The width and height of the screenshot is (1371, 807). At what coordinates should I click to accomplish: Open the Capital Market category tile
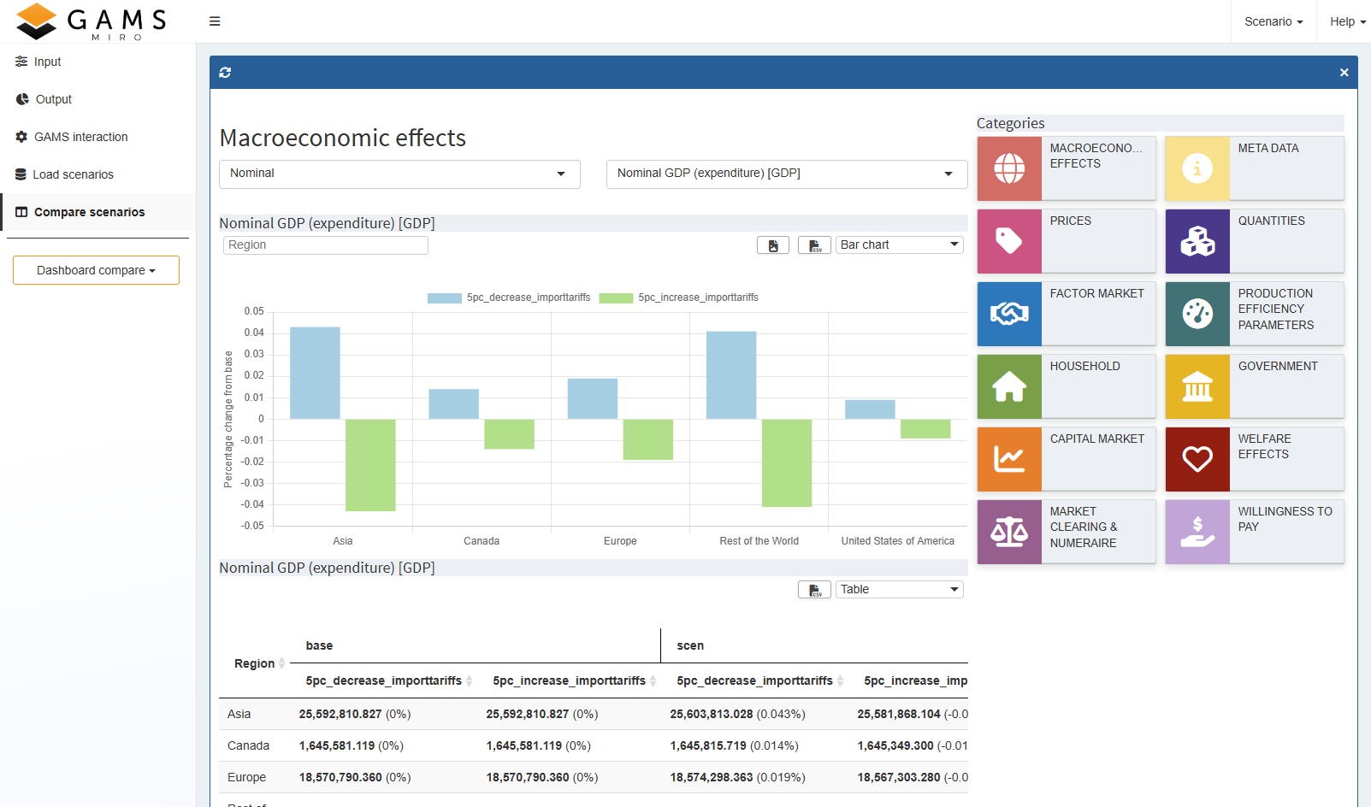(x=1066, y=459)
